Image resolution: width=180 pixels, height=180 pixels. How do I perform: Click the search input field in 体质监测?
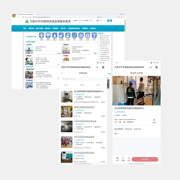pyautogui.click(x=83, y=79)
